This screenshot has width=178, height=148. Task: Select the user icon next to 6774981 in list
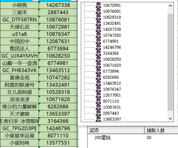[x=98, y=41]
